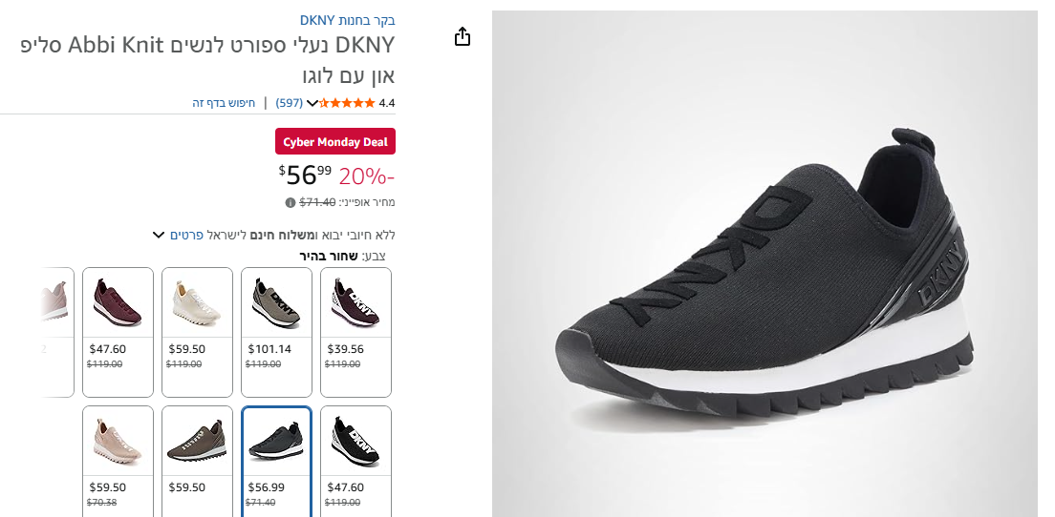This screenshot has width=1055, height=517.
Task: Click the large black sneaker product image
Action: pos(764,263)
